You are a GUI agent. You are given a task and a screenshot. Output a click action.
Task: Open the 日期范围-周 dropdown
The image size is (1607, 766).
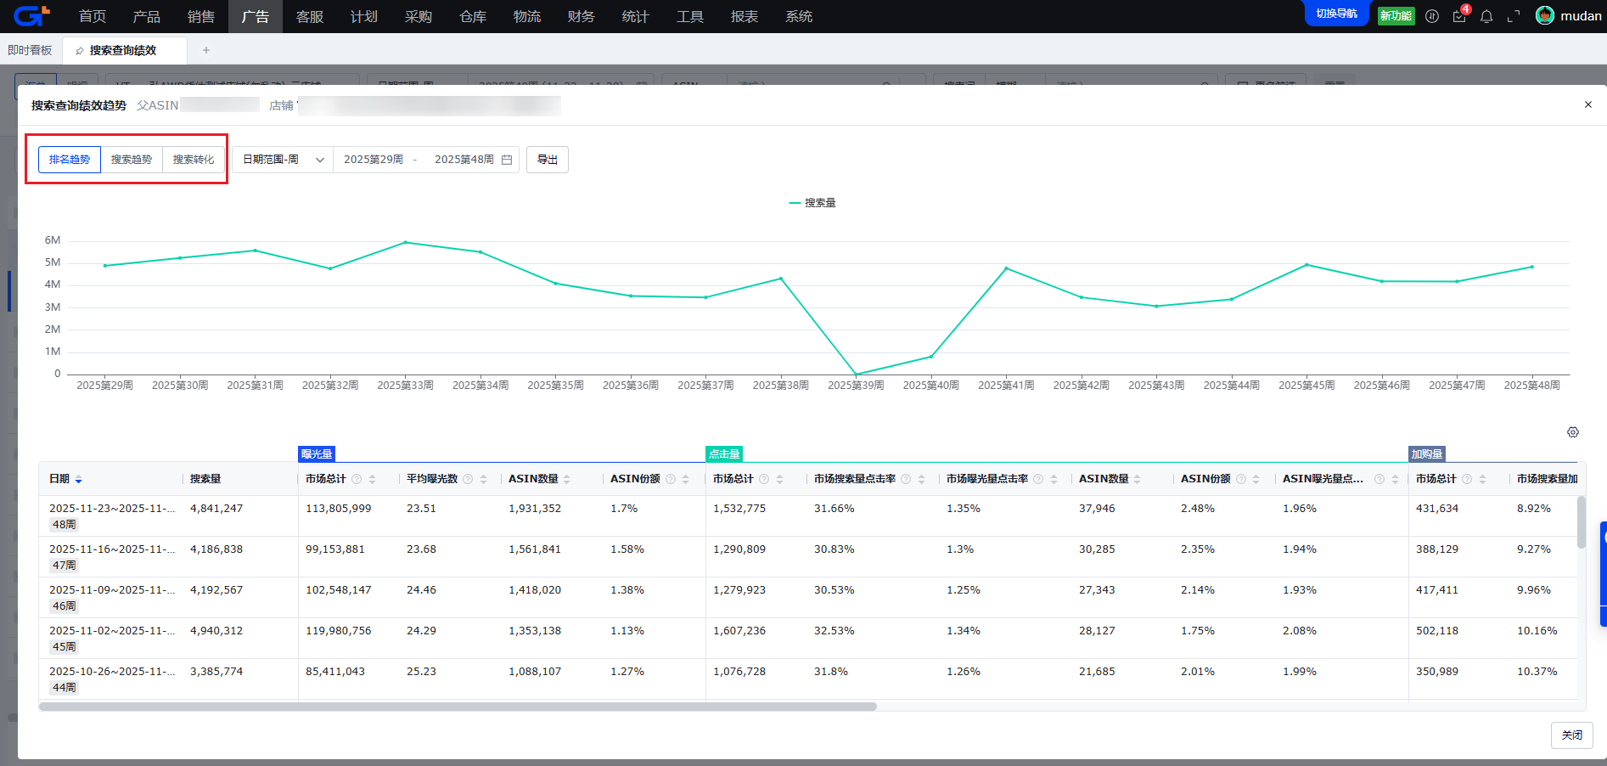283,160
